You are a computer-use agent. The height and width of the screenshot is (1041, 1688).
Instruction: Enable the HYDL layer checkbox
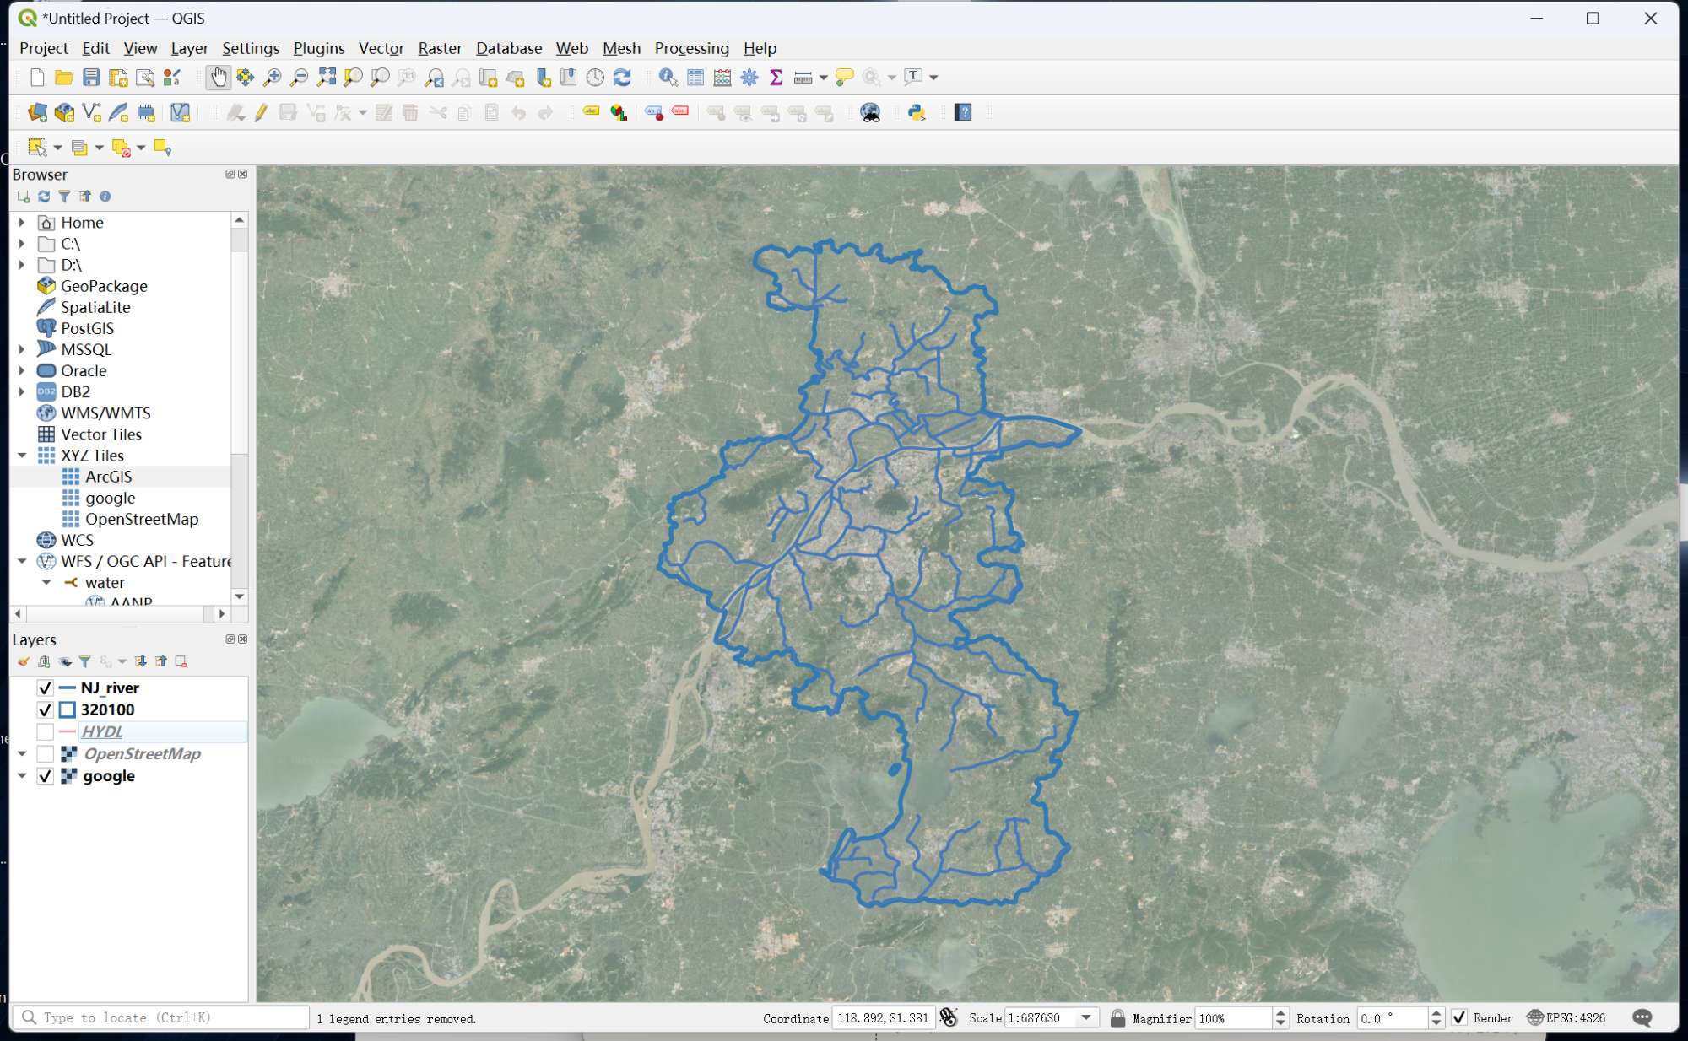[x=46, y=731]
